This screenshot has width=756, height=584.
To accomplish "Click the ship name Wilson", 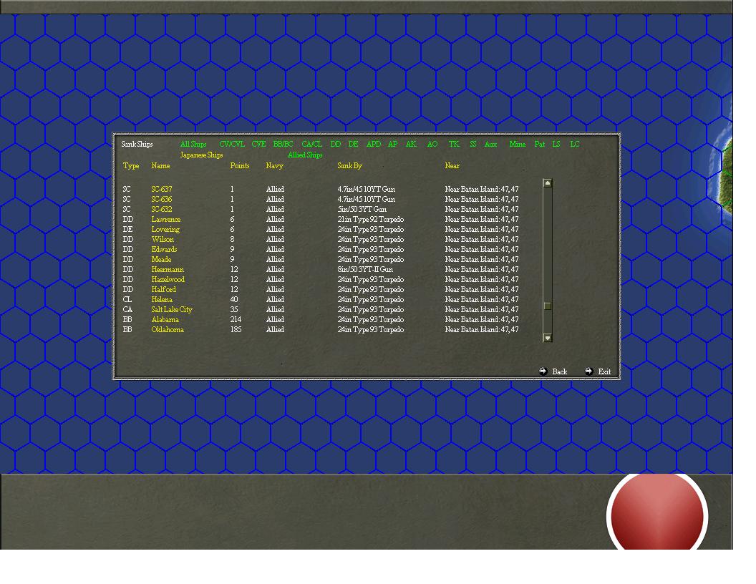I will tap(163, 240).
